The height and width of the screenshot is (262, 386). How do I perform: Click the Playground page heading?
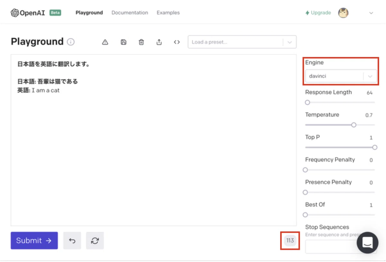(x=37, y=42)
